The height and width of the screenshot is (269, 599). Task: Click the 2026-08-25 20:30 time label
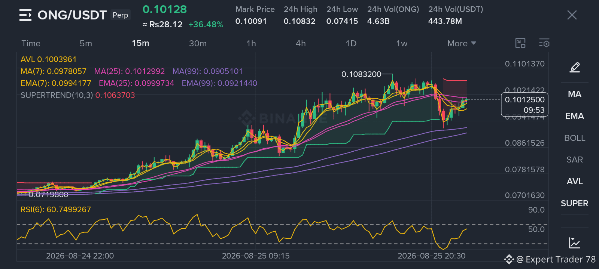[x=431, y=256]
